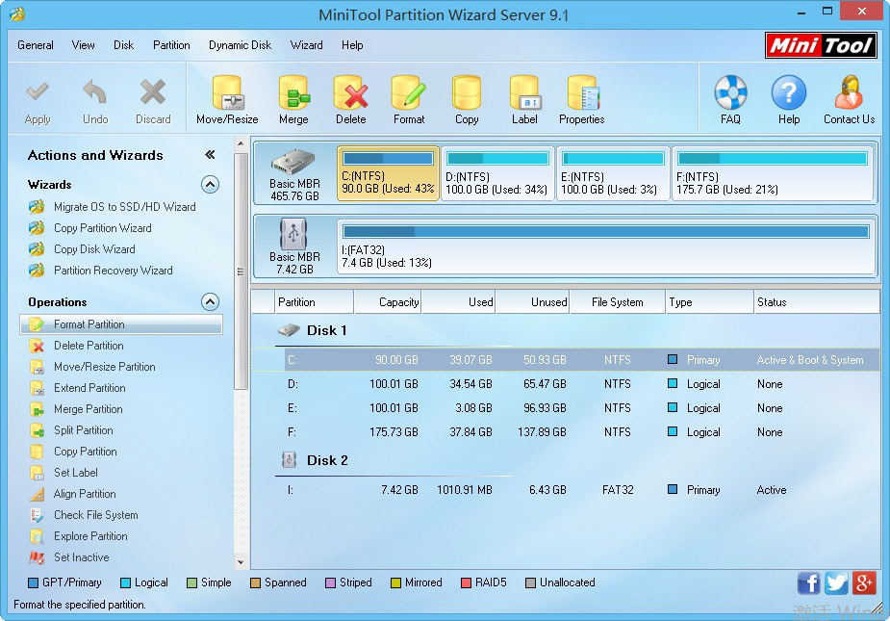Open the FAQ lifebuoy icon

(730, 92)
